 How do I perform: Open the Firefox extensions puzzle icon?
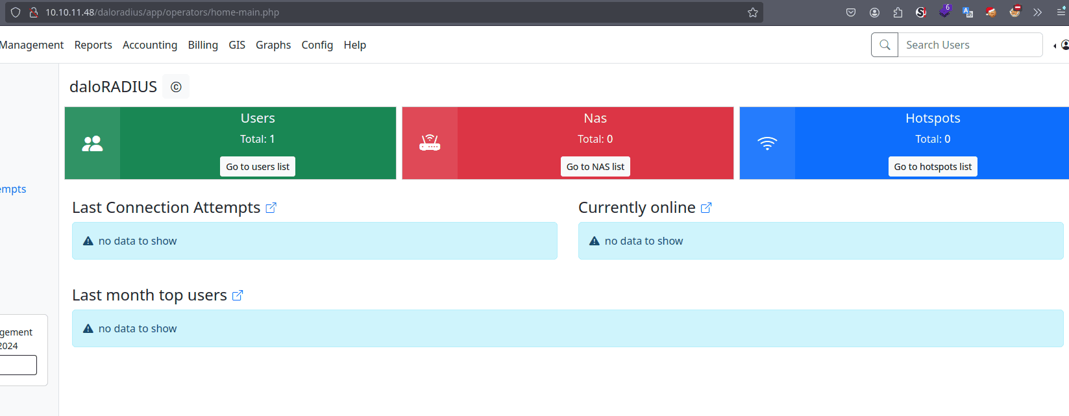click(x=898, y=12)
